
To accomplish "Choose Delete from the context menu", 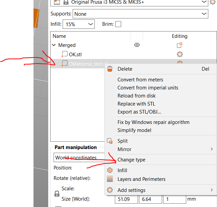I will tap(160, 69).
